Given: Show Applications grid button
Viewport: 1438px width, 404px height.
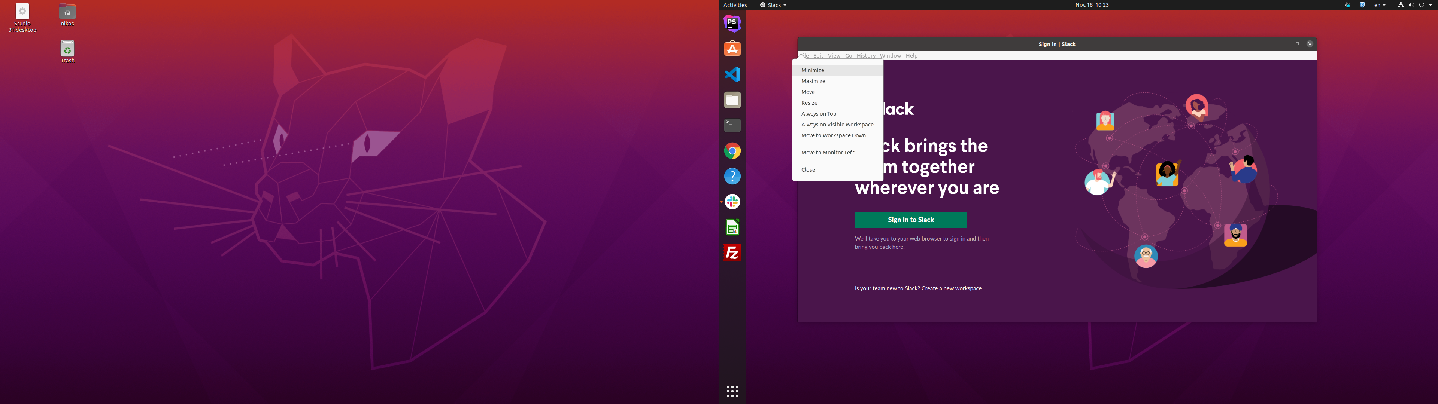Looking at the screenshot, I should click(x=732, y=391).
